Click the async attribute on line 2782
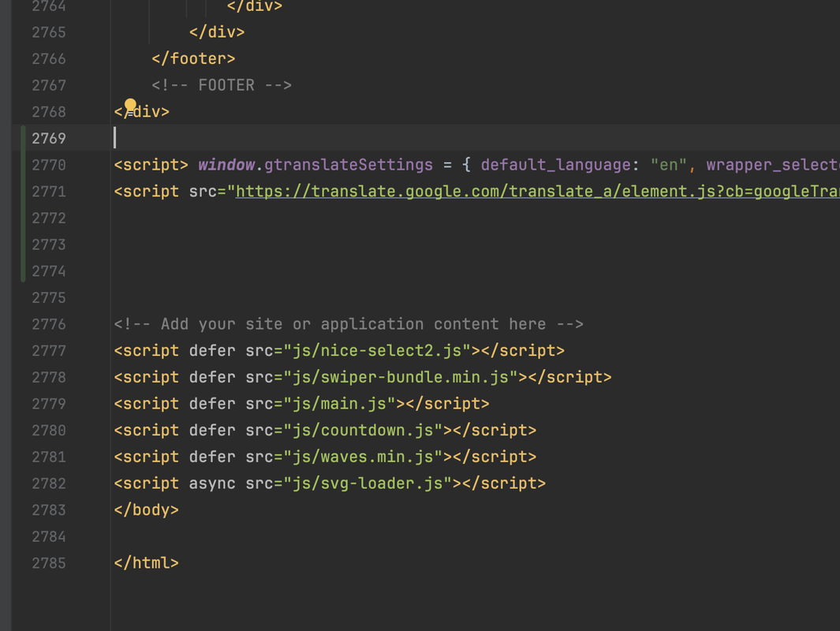This screenshot has width=840, height=631. pos(212,484)
